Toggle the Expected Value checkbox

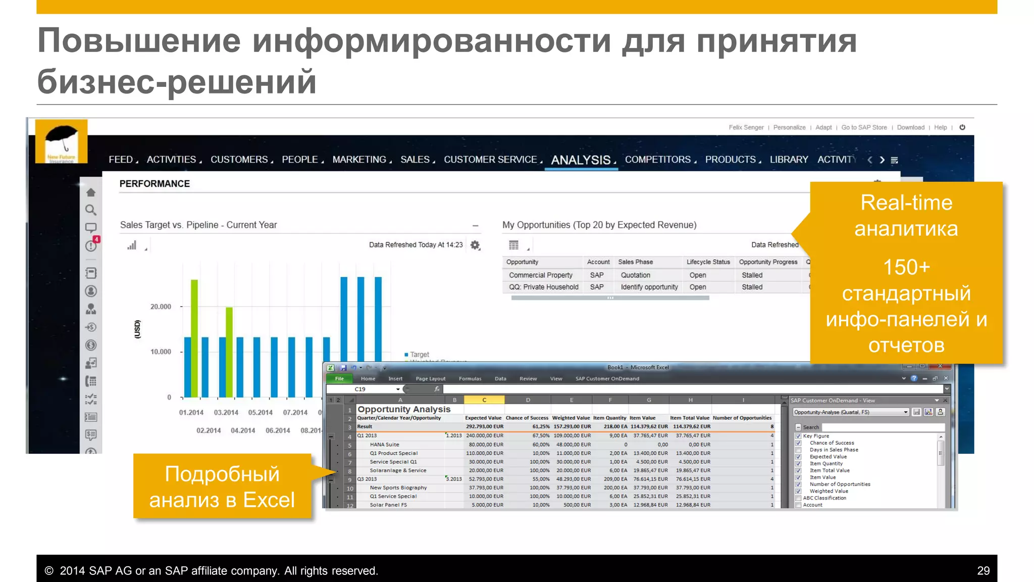798,457
